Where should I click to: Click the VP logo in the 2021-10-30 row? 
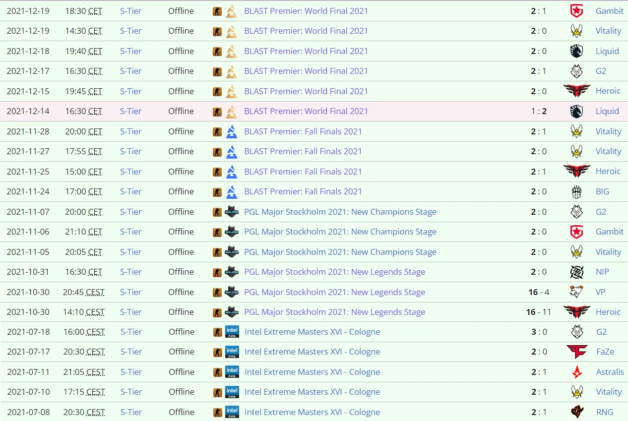click(576, 292)
